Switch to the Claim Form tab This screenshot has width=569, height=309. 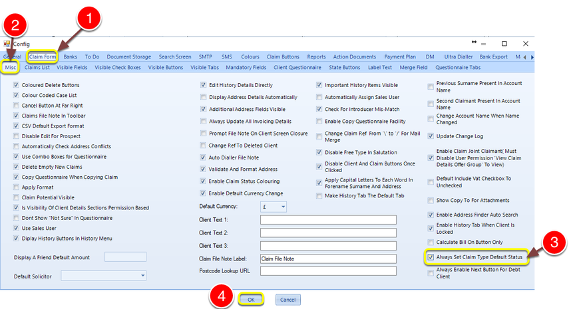(x=43, y=57)
